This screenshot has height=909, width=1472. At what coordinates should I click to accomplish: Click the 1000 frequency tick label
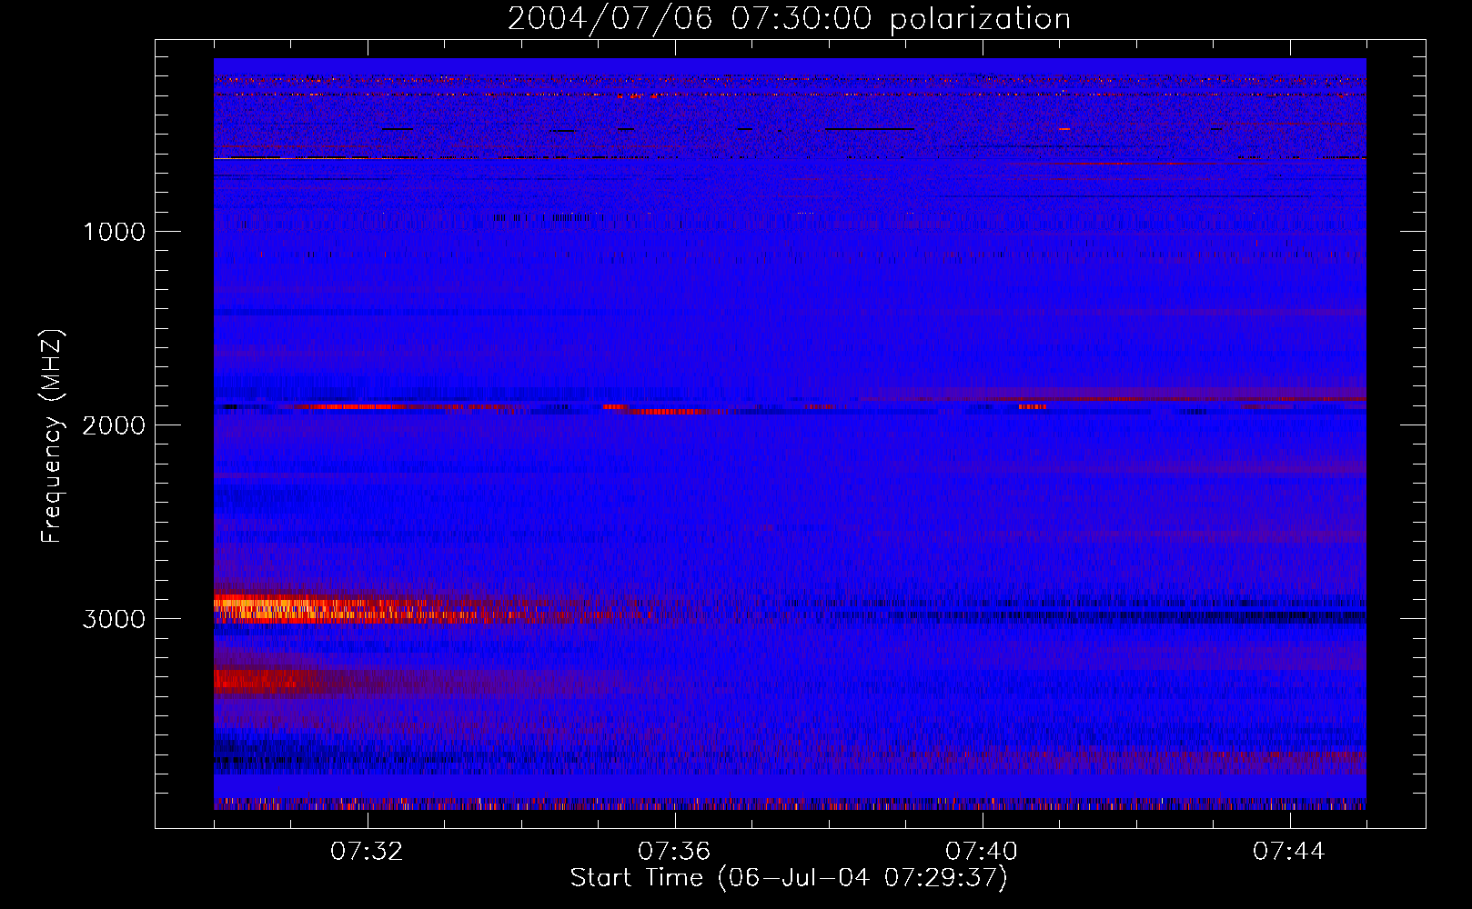114,232
